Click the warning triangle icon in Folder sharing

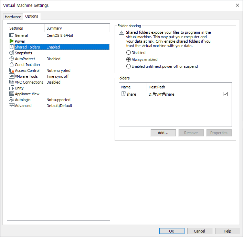pos(122,33)
